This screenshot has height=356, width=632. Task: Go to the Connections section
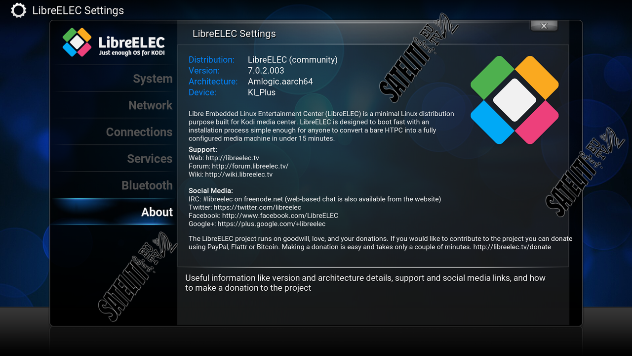[x=139, y=132]
